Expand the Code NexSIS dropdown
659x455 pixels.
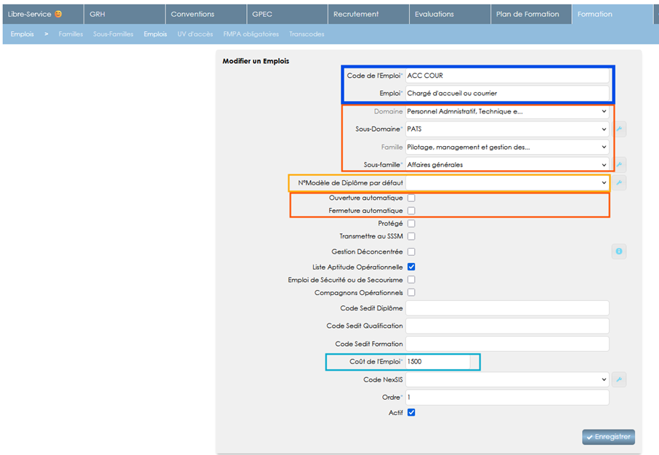tap(507, 379)
